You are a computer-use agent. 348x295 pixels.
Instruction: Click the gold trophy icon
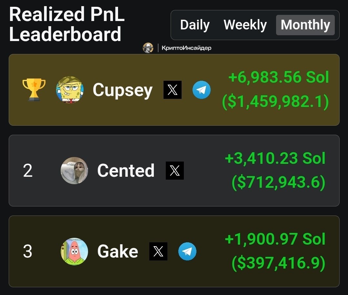[34, 90]
